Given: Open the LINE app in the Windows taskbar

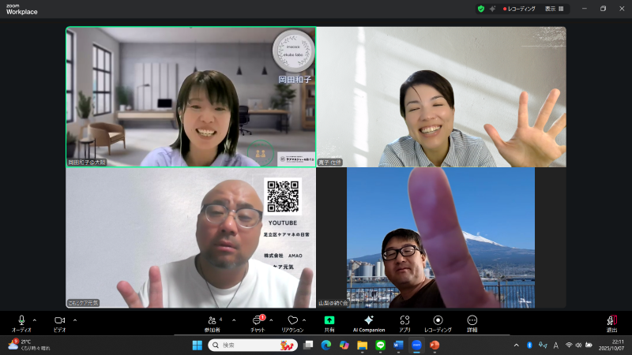Looking at the screenshot, I should (380, 345).
